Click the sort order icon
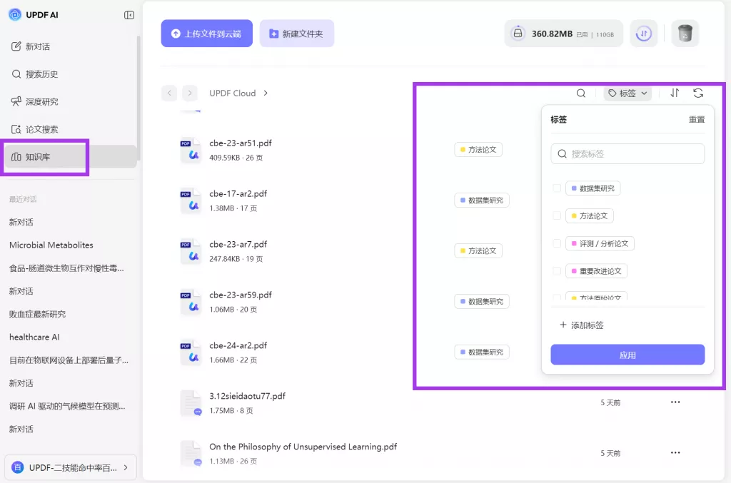 (x=675, y=93)
